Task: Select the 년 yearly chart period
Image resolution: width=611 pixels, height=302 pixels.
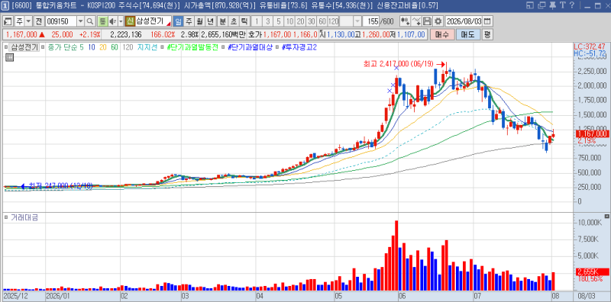Action: coord(211,21)
